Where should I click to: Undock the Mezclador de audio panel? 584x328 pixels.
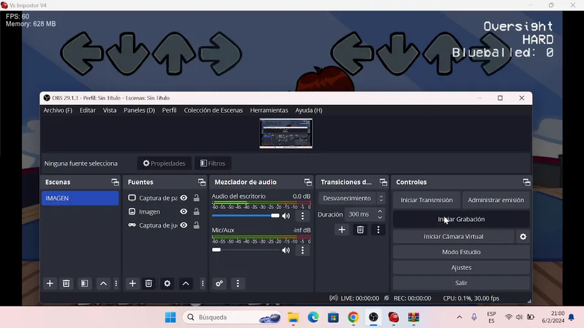pyautogui.click(x=308, y=182)
